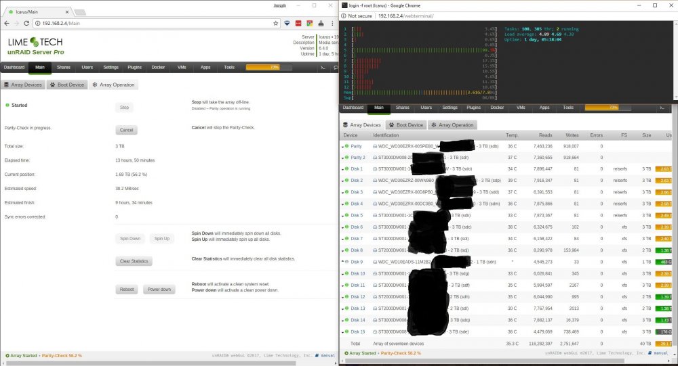Click the drive icon beside the Disk 1 identification
The height and width of the screenshot is (366, 678).
375,169
